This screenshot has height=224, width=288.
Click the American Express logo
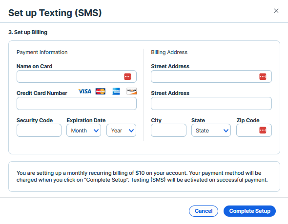coord(116,91)
